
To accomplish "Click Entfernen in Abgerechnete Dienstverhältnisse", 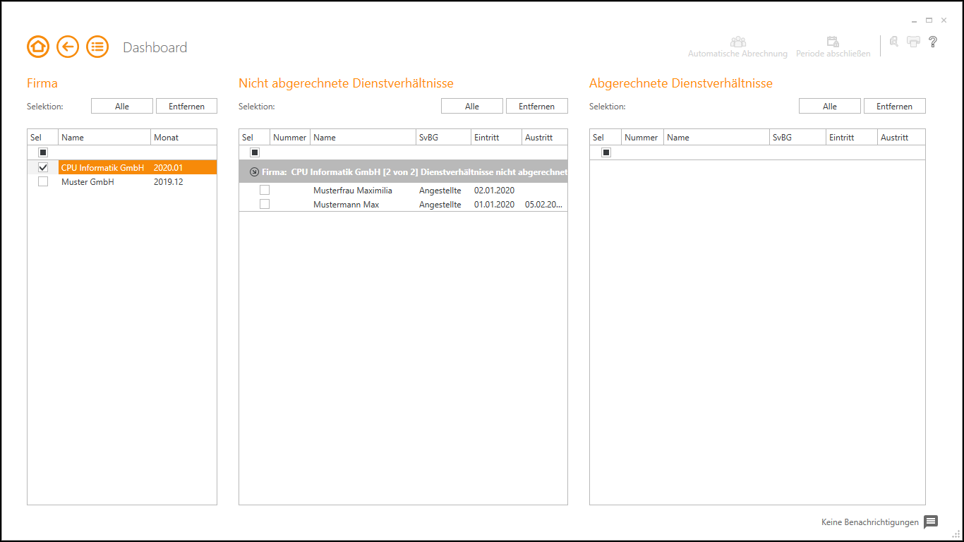I will pos(895,106).
